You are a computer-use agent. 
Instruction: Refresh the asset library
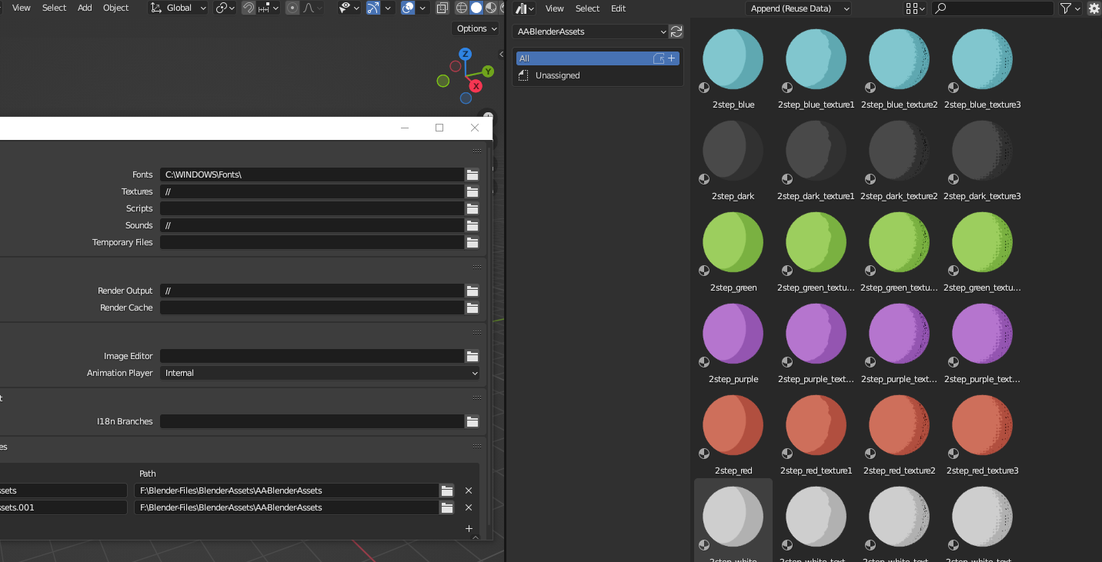tap(676, 32)
